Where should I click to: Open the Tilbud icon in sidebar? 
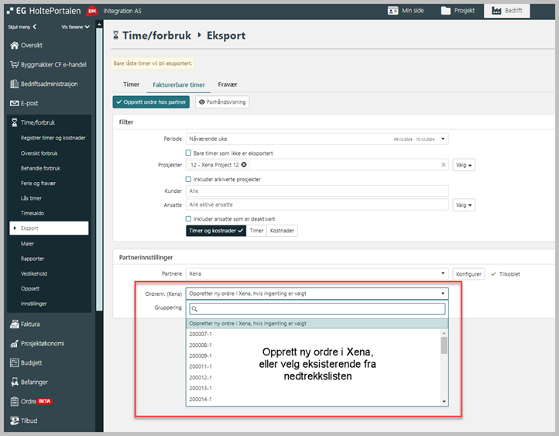[x=14, y=421]
